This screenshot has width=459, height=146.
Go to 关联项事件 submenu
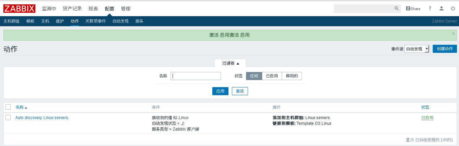tap(96, 21)
